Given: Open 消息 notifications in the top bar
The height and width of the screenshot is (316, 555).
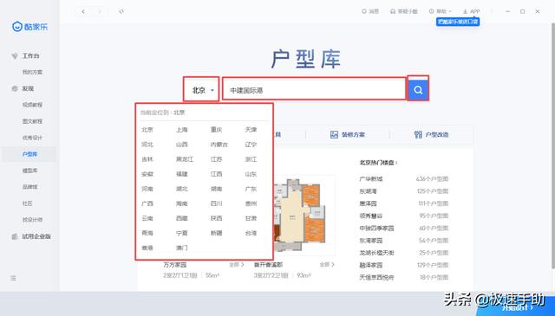Looking at the screenshot, I should point(370,11).
